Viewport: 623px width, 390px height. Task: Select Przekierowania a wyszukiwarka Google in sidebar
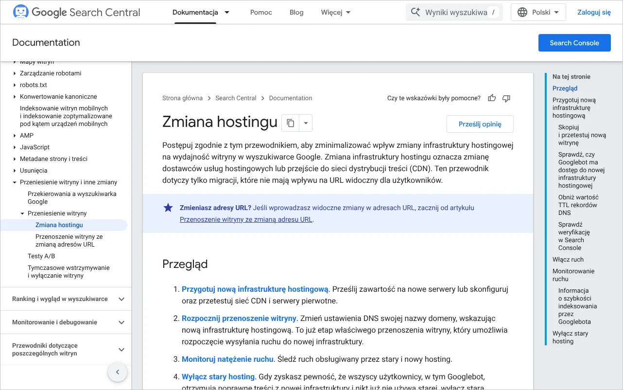point(72,198)
